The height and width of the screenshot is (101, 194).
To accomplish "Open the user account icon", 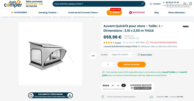I will [x=185, y=4].
